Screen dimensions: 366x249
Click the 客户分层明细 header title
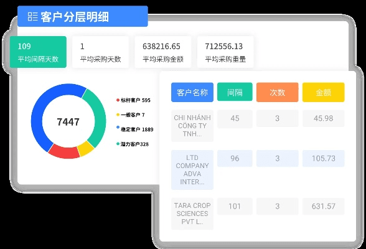pos(75,17)
